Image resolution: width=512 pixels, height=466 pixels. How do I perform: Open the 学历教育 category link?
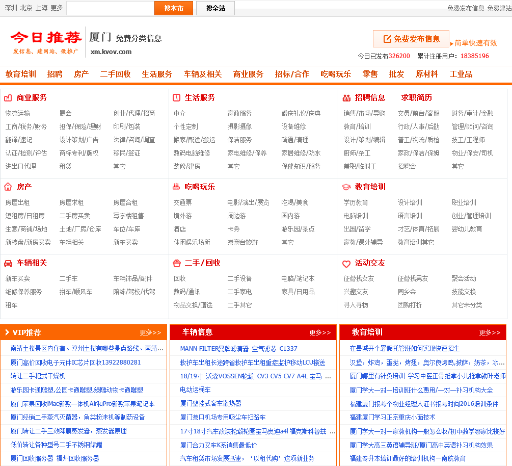tap(356, 202)
